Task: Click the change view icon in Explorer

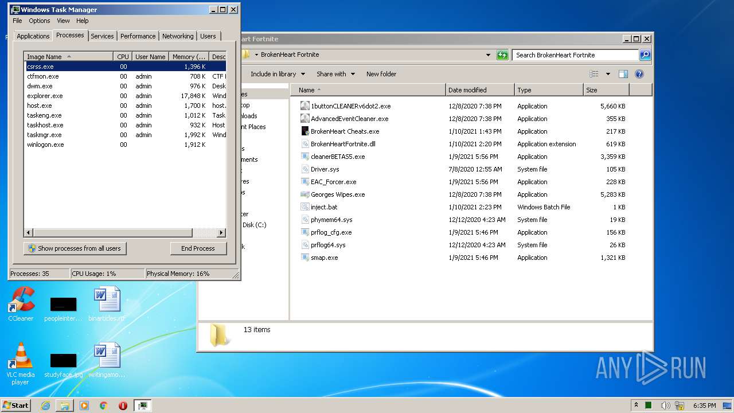Action: pos(594,74)
